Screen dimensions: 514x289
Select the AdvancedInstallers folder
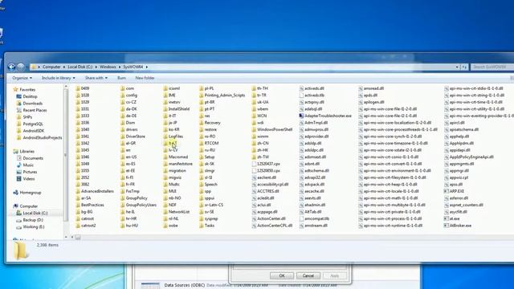point(97,191)
